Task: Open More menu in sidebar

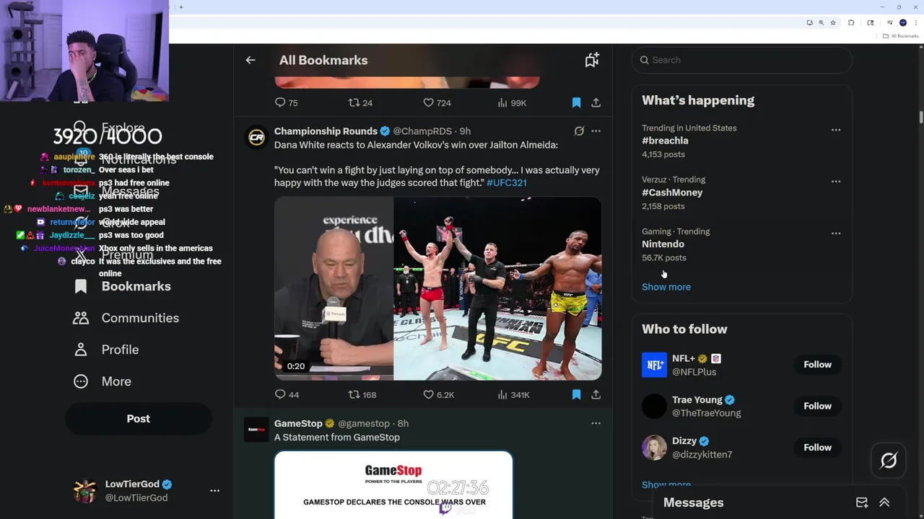Action: tap(103, 381)
